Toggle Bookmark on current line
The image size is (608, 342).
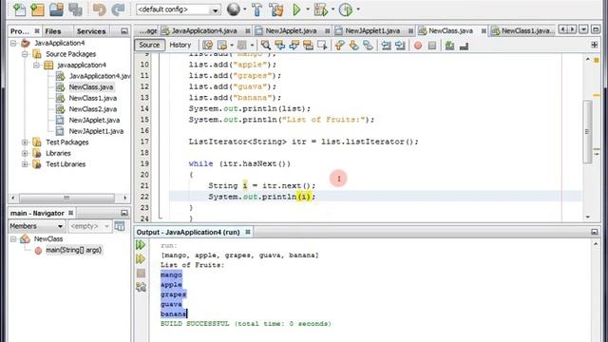(x=368, y=46)
